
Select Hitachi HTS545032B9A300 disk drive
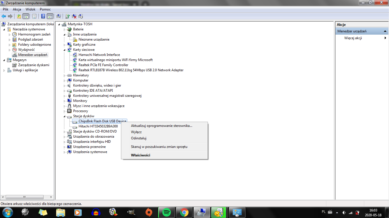point(98,126)
